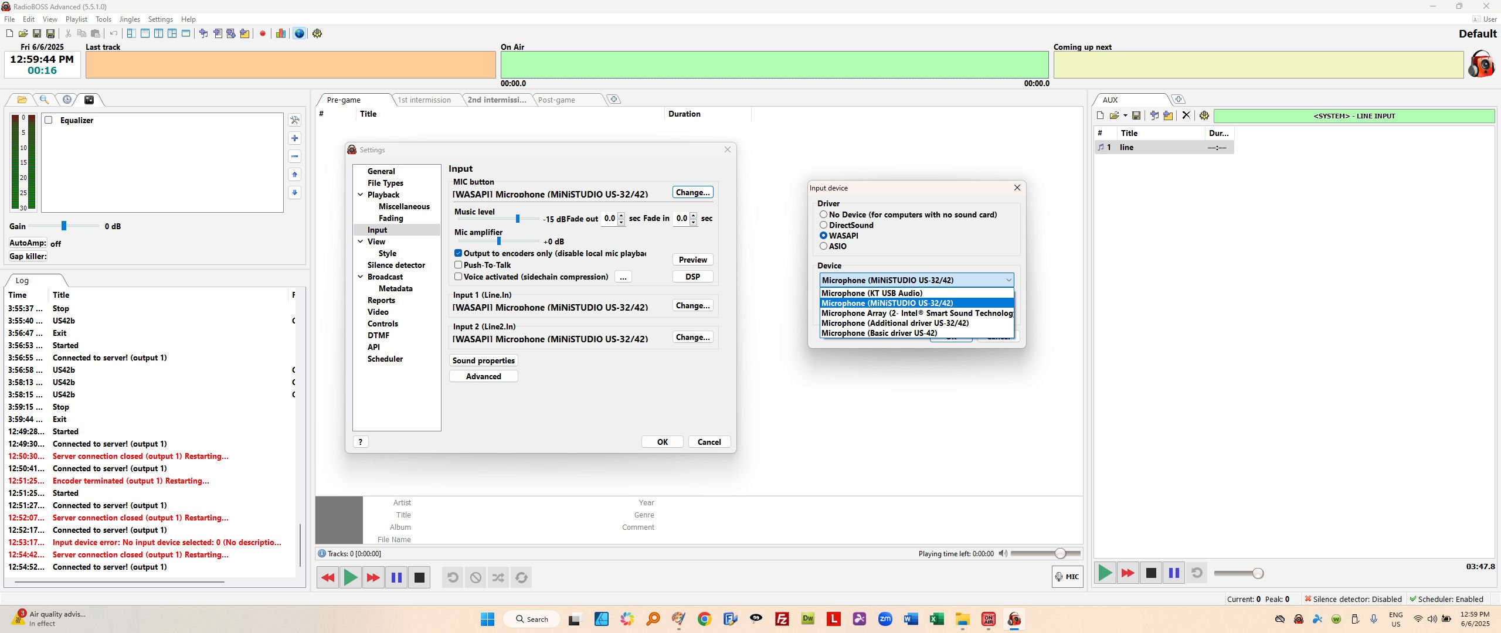Screen dimensions: 1501x633
Task: Stop the AUX player
Action: (1151, 573)
